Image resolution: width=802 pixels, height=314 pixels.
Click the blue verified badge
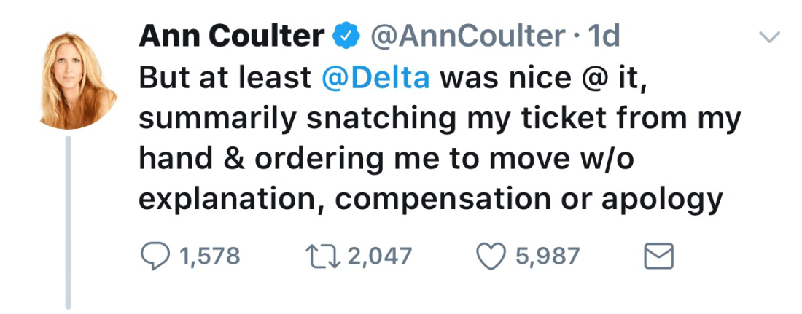[346, 34]
